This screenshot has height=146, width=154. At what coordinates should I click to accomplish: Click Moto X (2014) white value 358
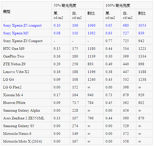tap(126, 141)
